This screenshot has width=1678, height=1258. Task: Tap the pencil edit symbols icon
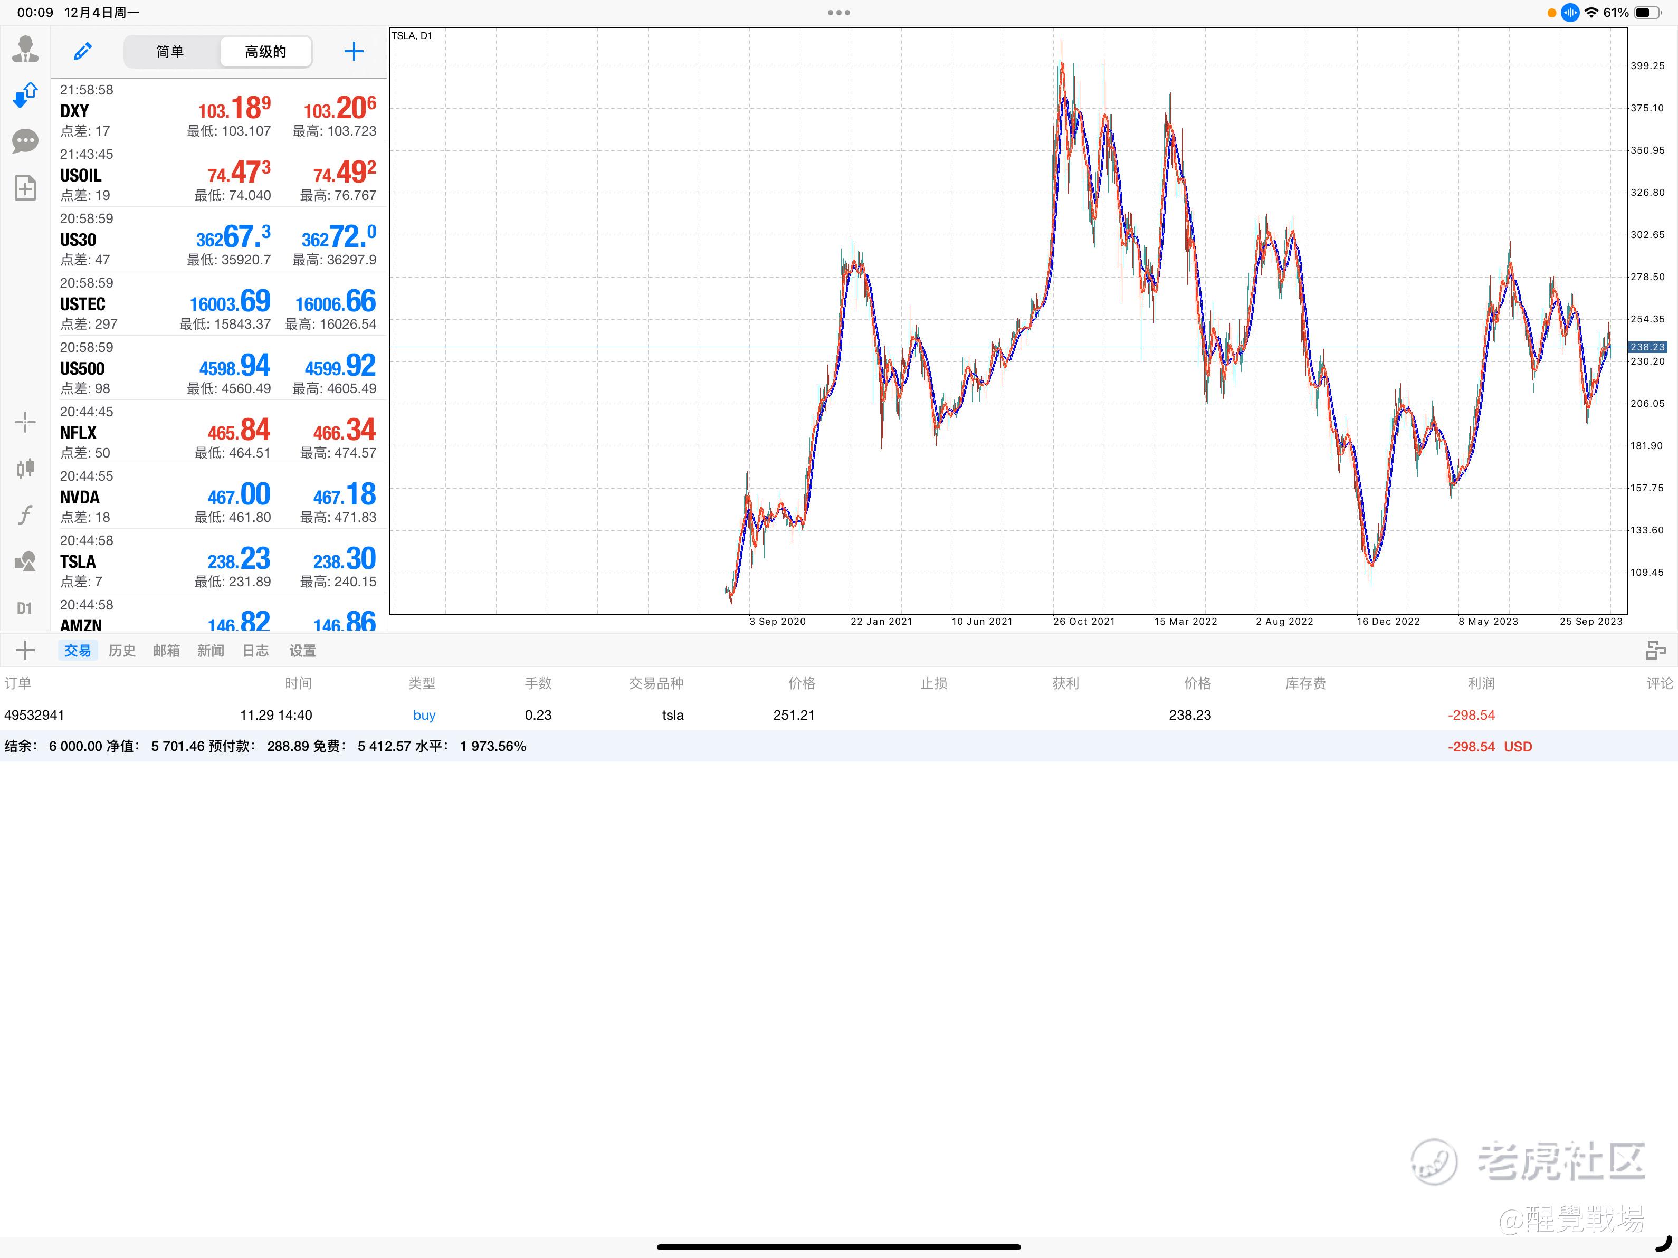82,52
